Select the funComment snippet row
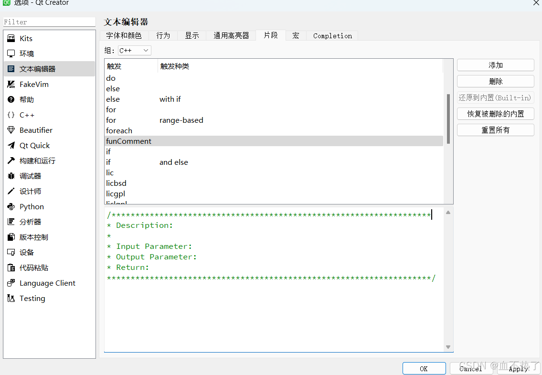The height and width of the screenshot is (375, 542). 274,141
